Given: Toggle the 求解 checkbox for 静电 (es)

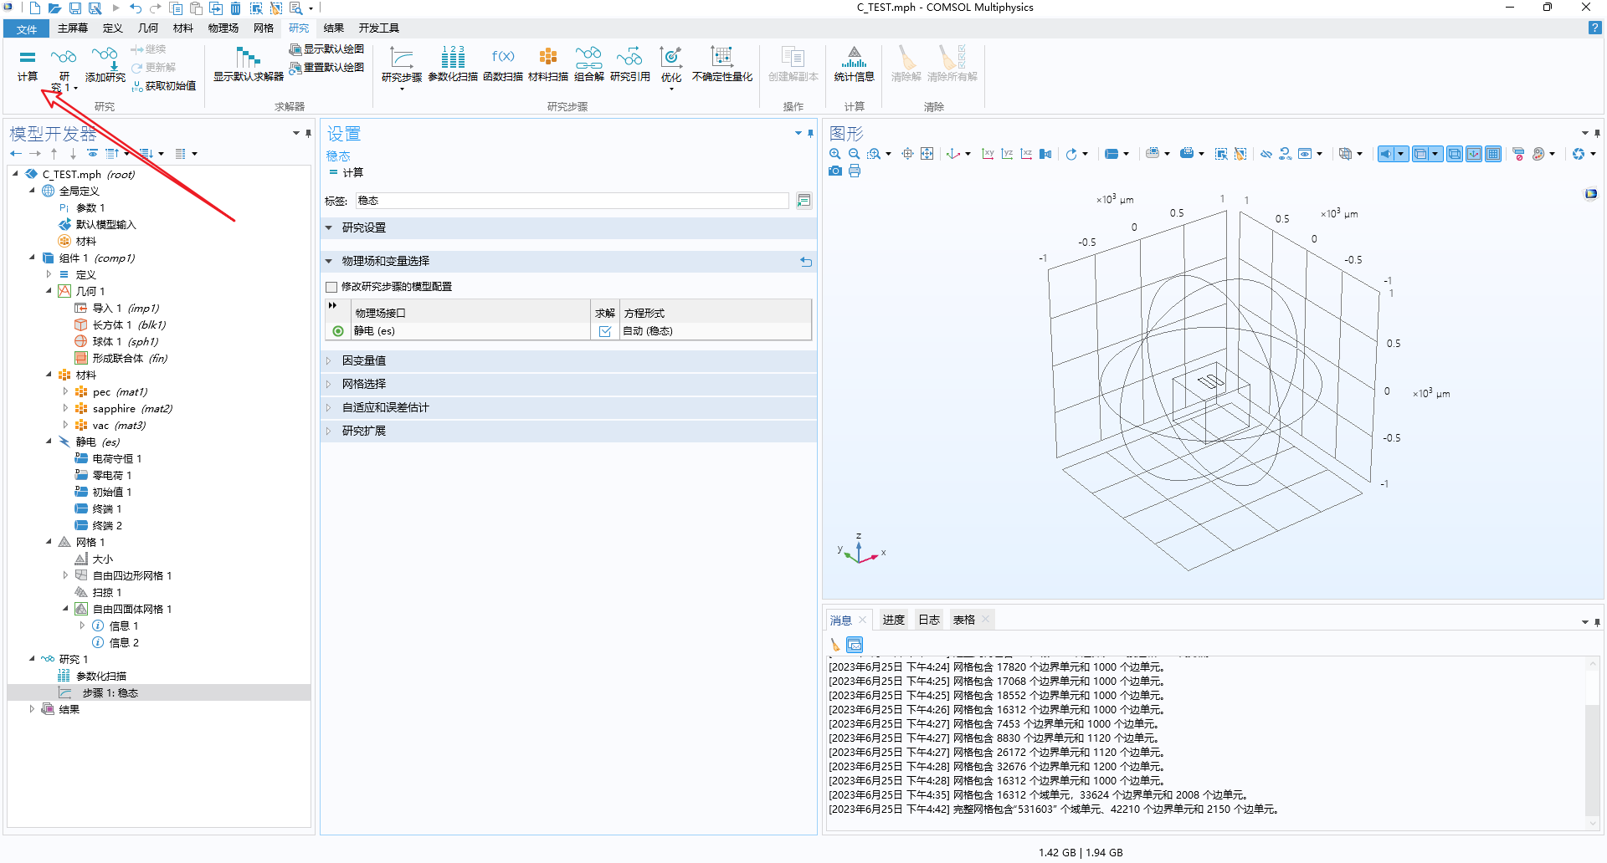Looking at the screenshot, I should point(605,331).
